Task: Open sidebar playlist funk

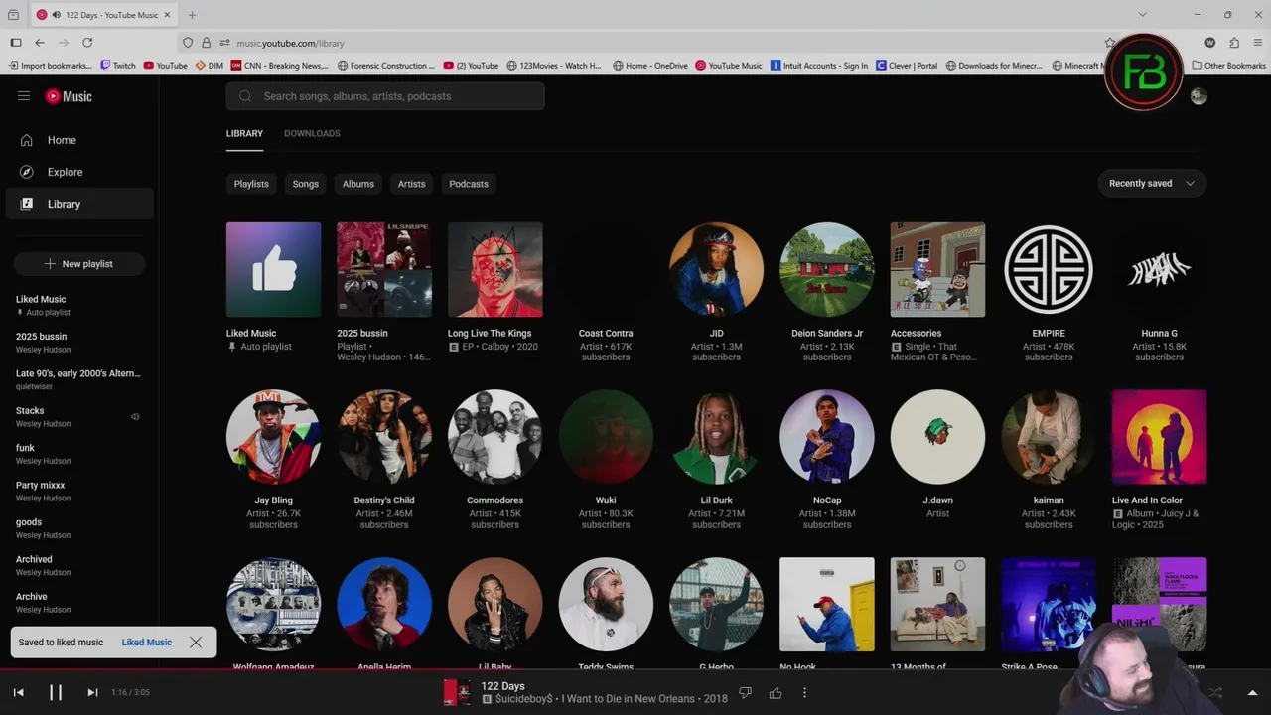Action: 79,454
